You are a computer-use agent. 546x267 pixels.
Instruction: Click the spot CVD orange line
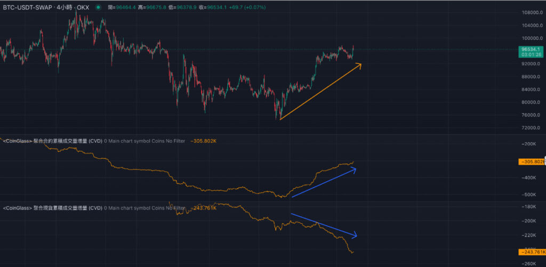pyautogui.click(x=256, y=217)
